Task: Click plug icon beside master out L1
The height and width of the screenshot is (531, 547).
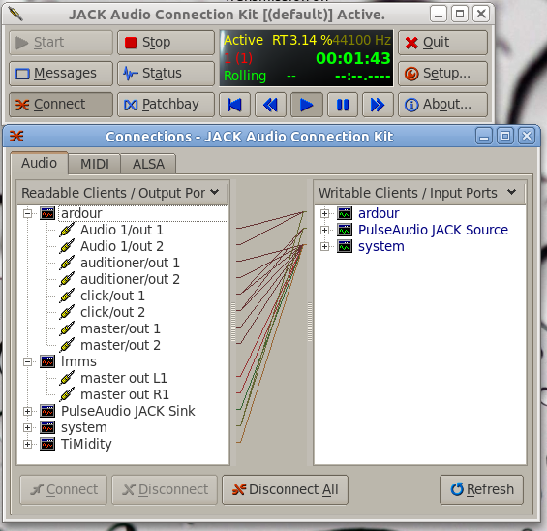Action: [67, 378]
